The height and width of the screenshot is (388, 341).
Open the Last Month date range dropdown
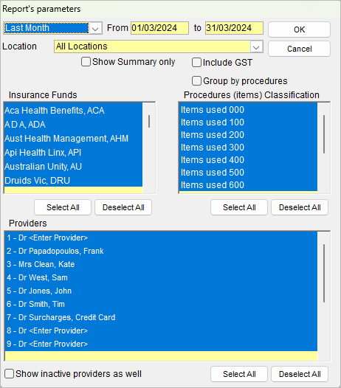tap(96, 28)
